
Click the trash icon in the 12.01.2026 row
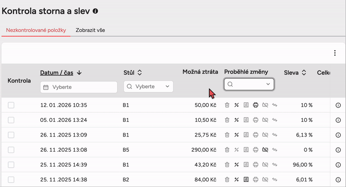pos(227,105)
